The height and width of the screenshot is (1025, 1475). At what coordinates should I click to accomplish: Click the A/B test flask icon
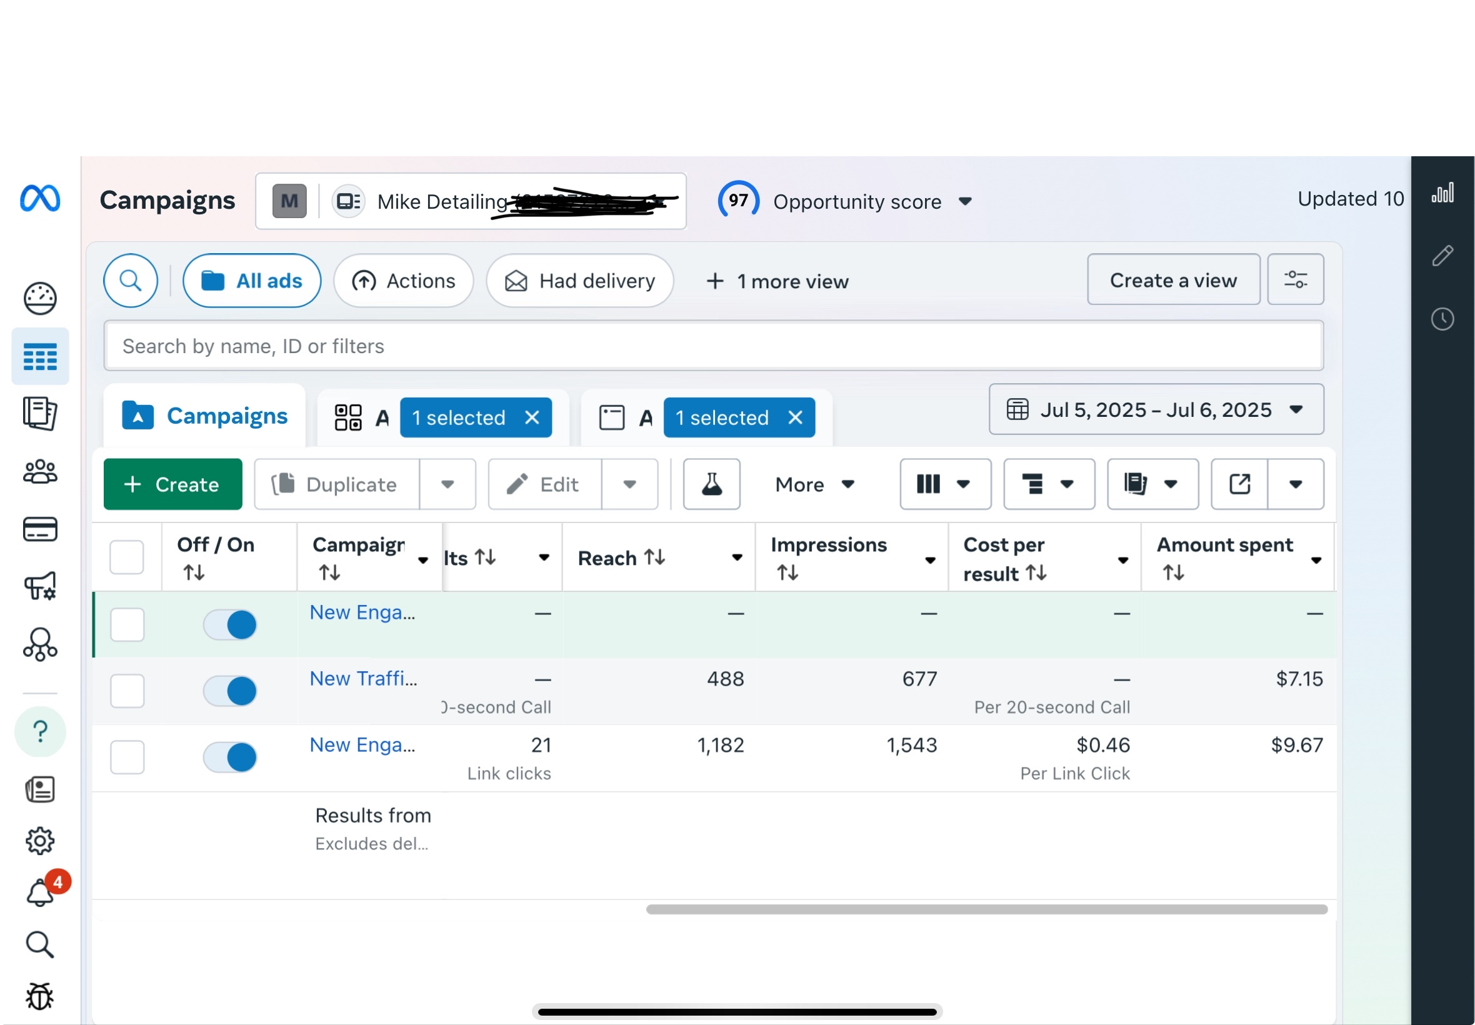(x=711, y=484)
